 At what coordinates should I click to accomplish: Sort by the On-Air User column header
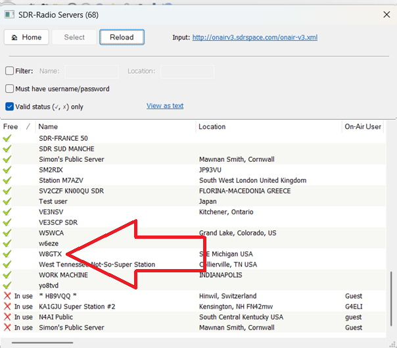(x=363, y=126)
